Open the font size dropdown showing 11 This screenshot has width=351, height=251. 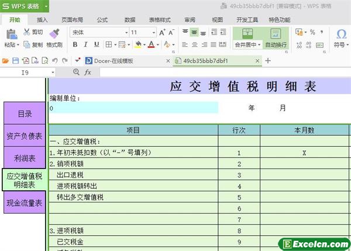143,32
